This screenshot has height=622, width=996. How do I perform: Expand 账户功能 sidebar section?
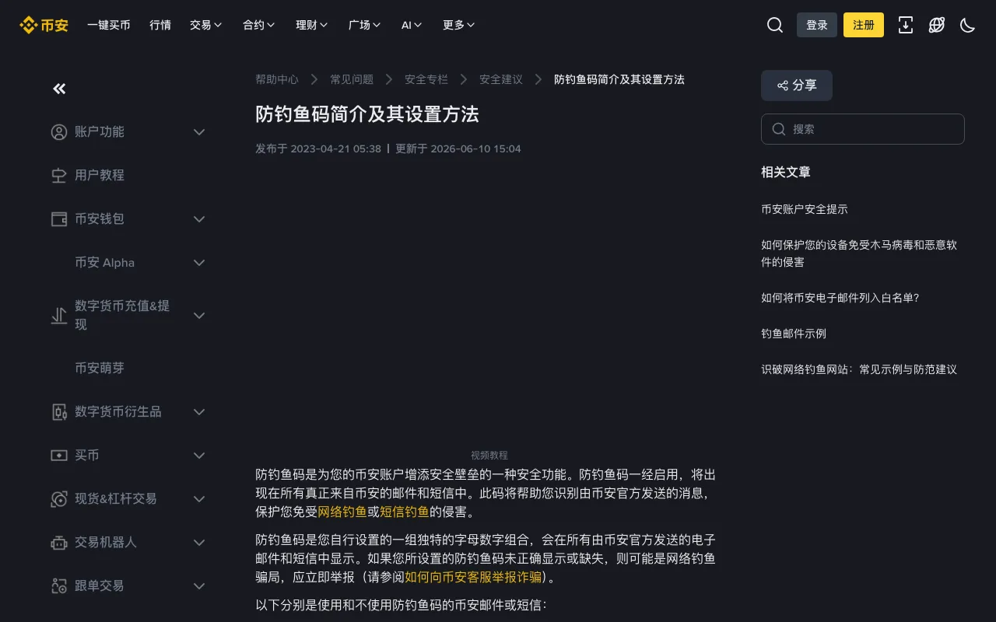[199, 132]
